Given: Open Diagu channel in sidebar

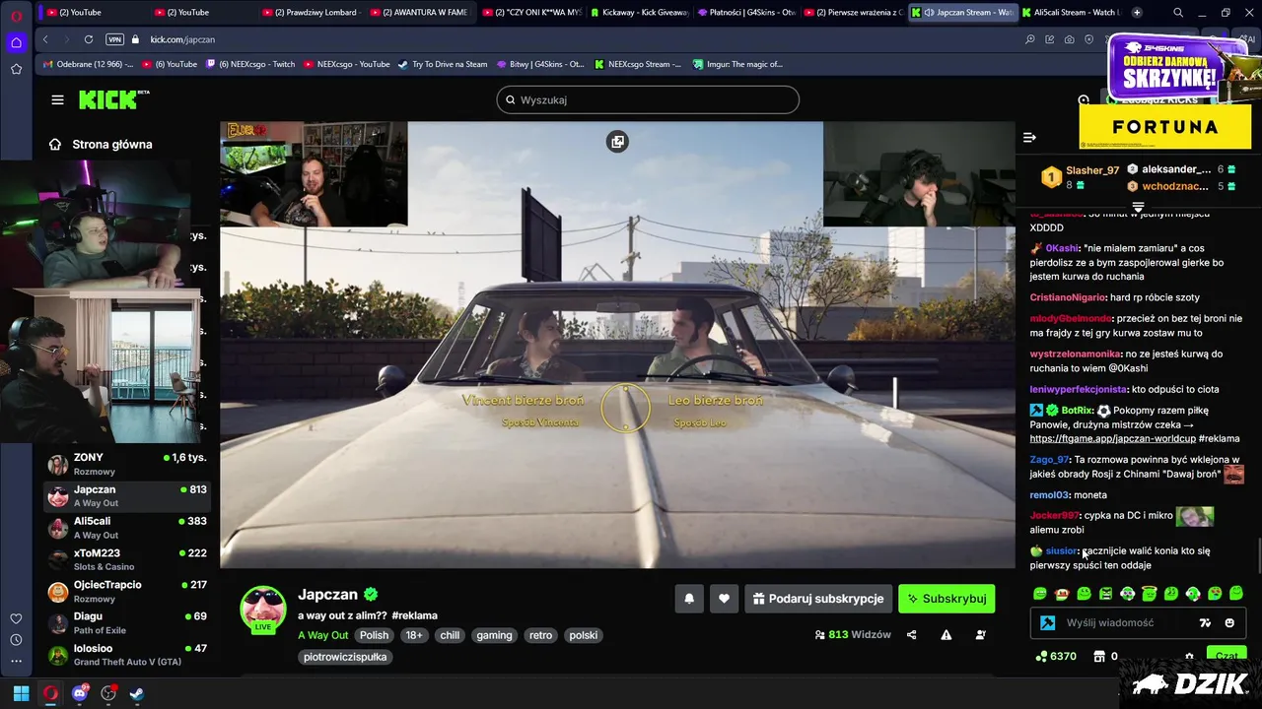Looking at the screenshot, I should (126, 622).
